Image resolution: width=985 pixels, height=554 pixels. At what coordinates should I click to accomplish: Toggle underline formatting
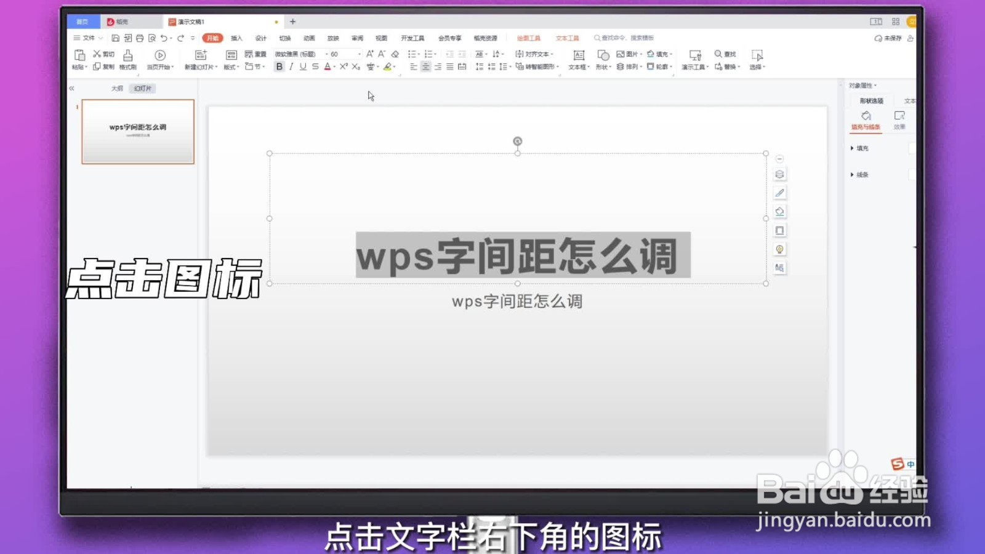[x=302, y=66]
